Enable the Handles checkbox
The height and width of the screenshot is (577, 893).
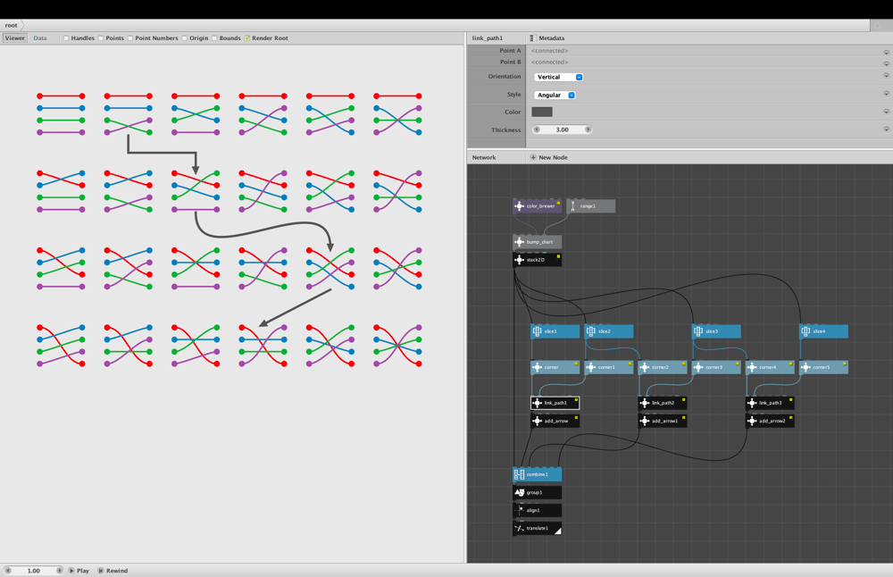(x=66, y=38)
